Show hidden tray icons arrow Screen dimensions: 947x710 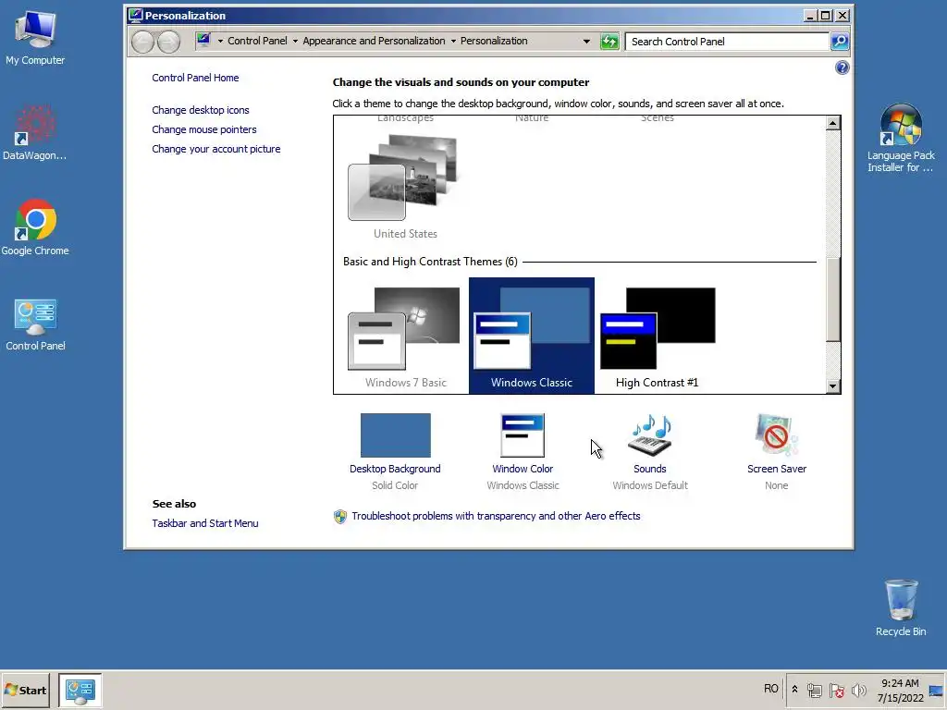point(794,690)
